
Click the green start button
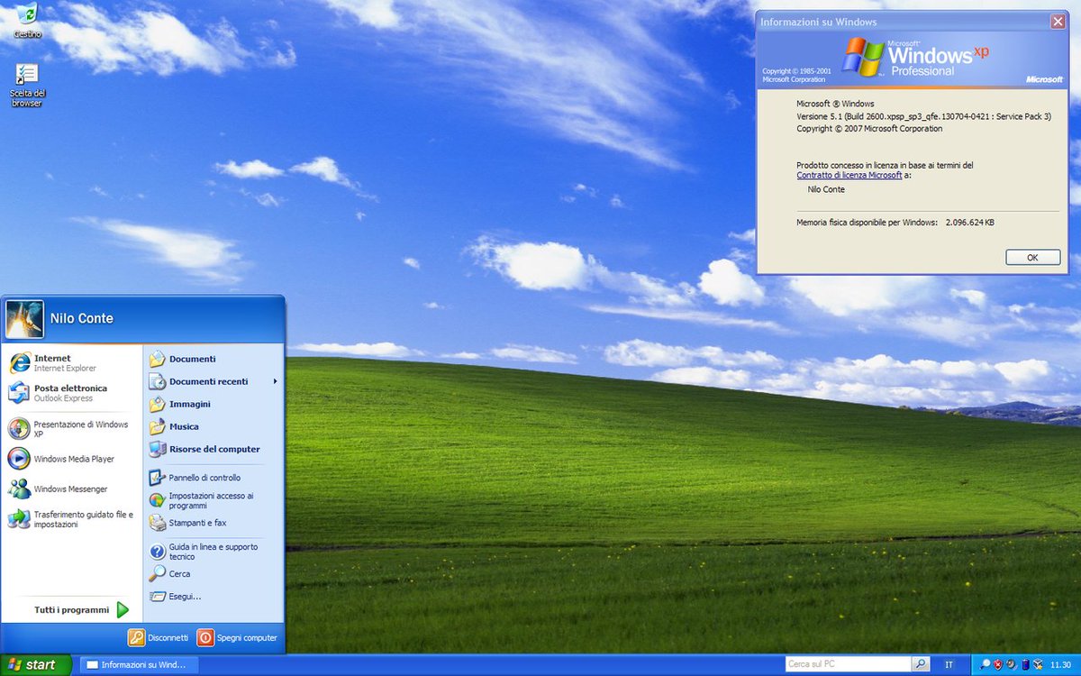click(x=36, y=664)
